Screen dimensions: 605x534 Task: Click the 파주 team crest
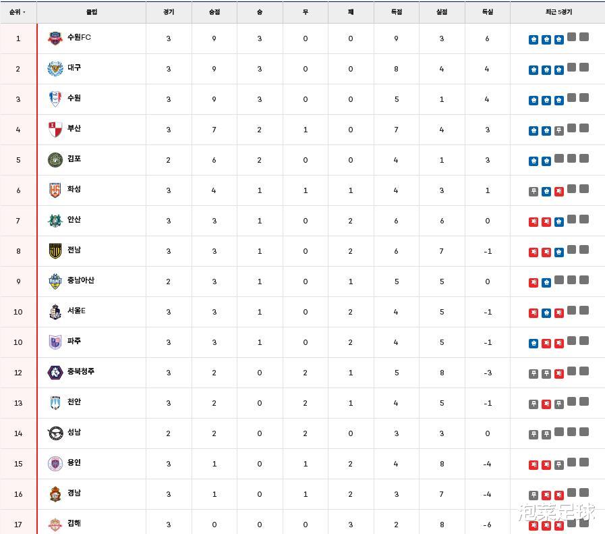[55, 342]
